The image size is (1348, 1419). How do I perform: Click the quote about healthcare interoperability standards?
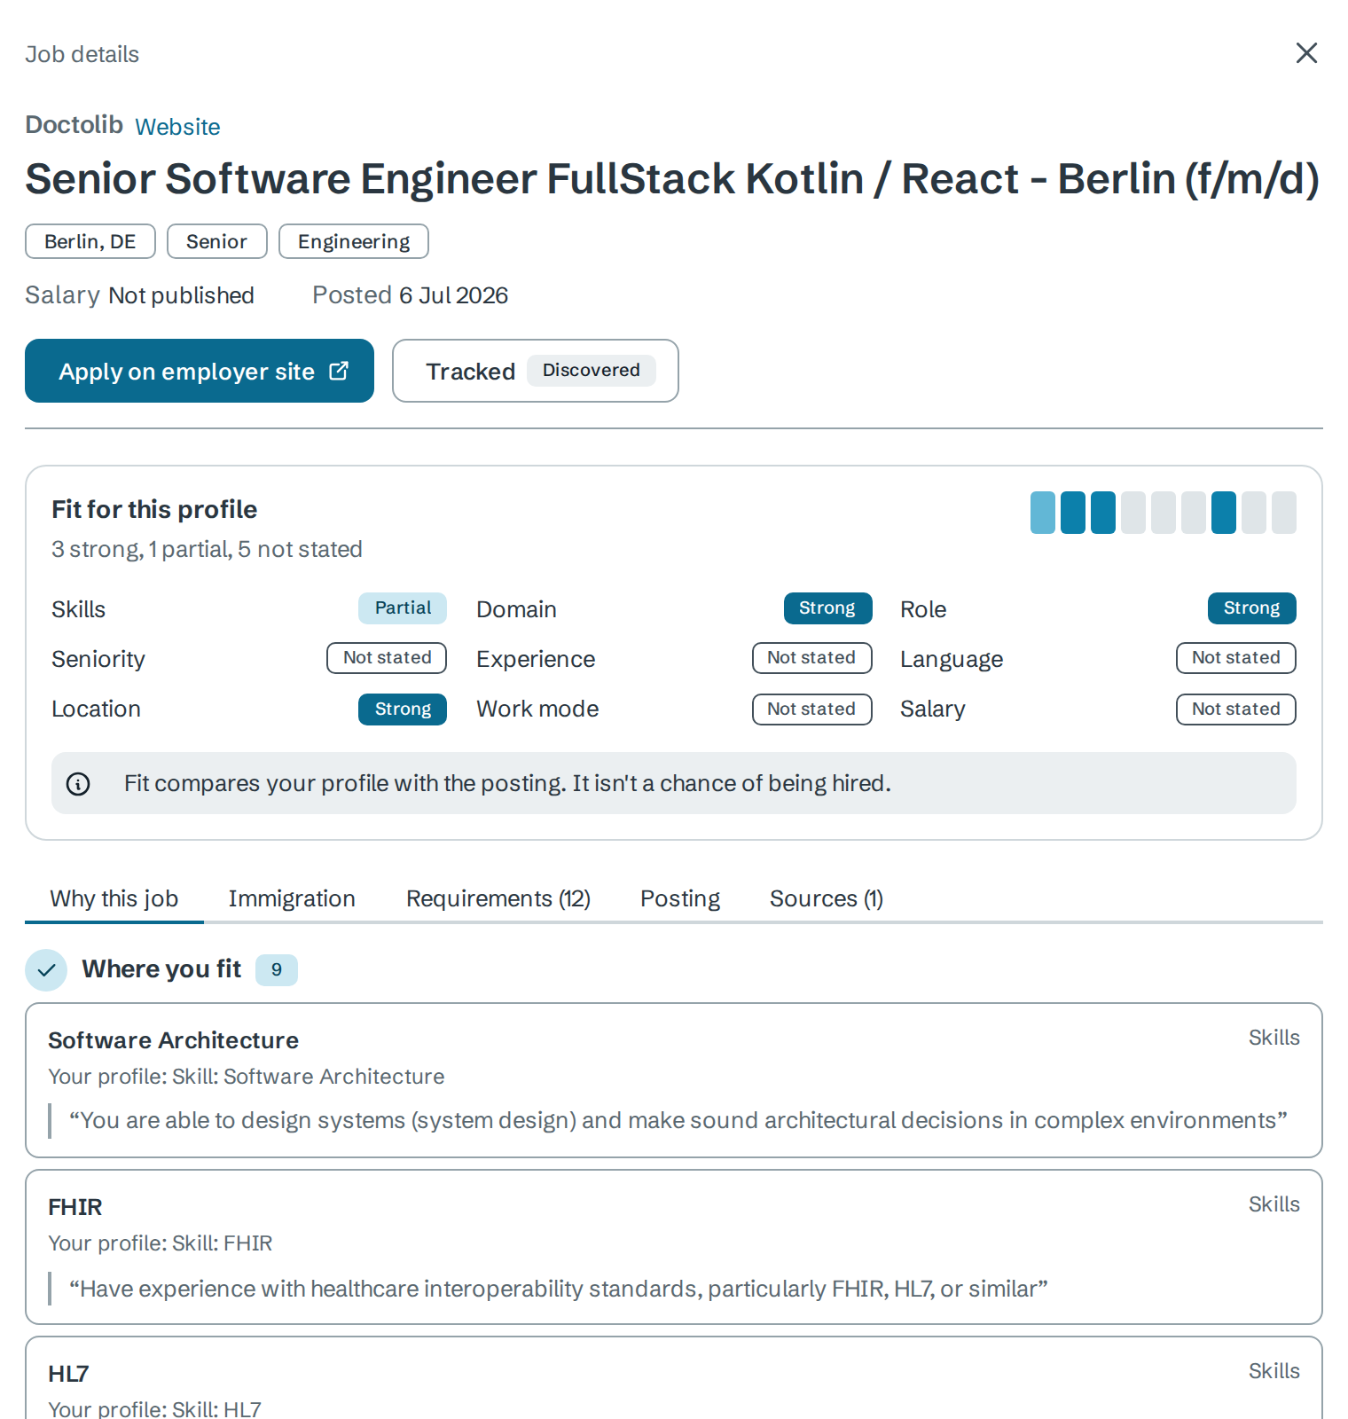click(x=559, y=1289)
